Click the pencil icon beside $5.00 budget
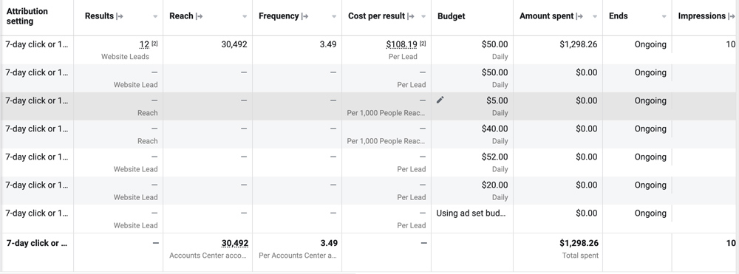This screenshot has height=274, width=739. [440, 100]
